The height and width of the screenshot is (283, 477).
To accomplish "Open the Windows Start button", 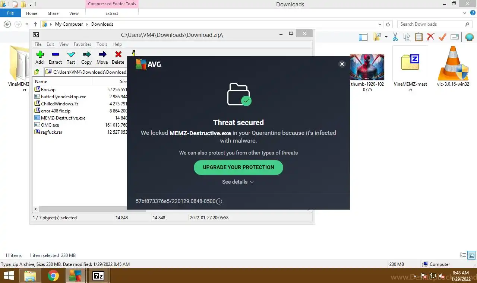I will (9, 276).
